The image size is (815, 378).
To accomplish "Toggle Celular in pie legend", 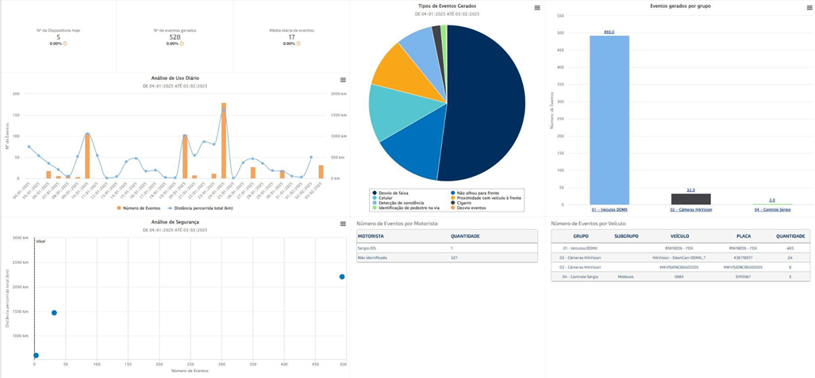I will click(x=382, y=198).
